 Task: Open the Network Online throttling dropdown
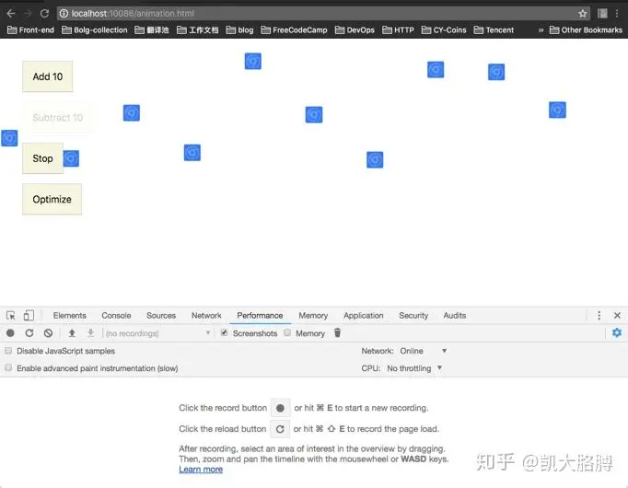point(424,351)
